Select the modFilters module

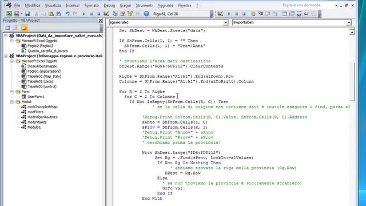35,112
